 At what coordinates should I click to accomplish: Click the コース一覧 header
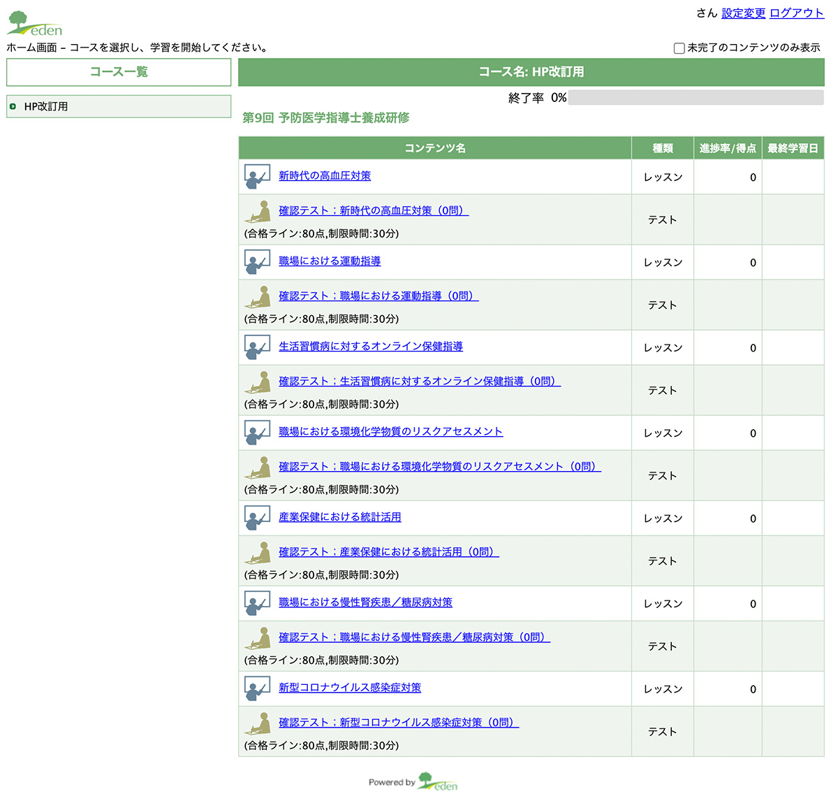point(119,72)
